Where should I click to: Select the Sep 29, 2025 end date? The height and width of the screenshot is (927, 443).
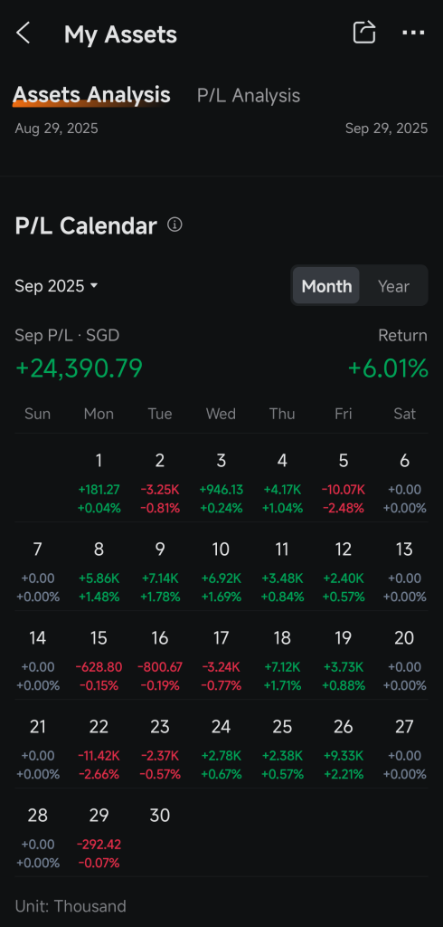[x=386, y=129]
